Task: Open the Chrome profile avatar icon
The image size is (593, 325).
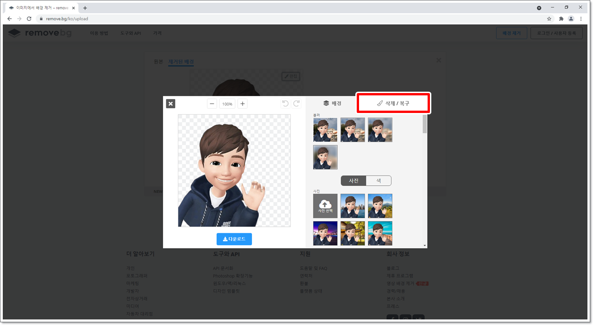Action: [571, 19]
